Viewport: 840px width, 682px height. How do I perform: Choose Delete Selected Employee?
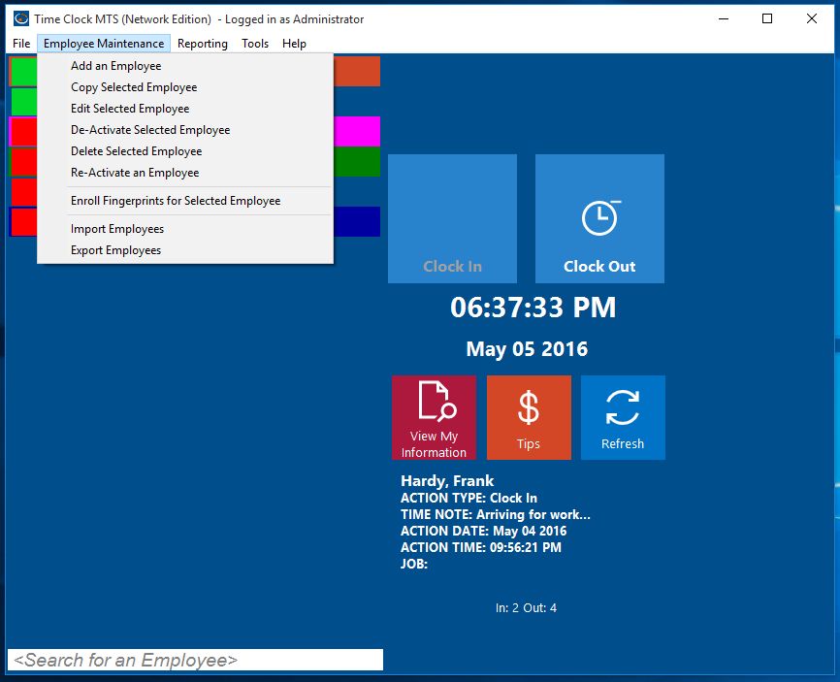(185, 151)
